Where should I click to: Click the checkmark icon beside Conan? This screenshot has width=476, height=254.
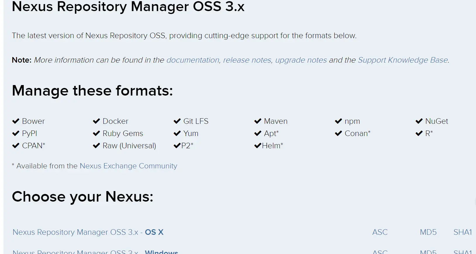coord(338,133)
